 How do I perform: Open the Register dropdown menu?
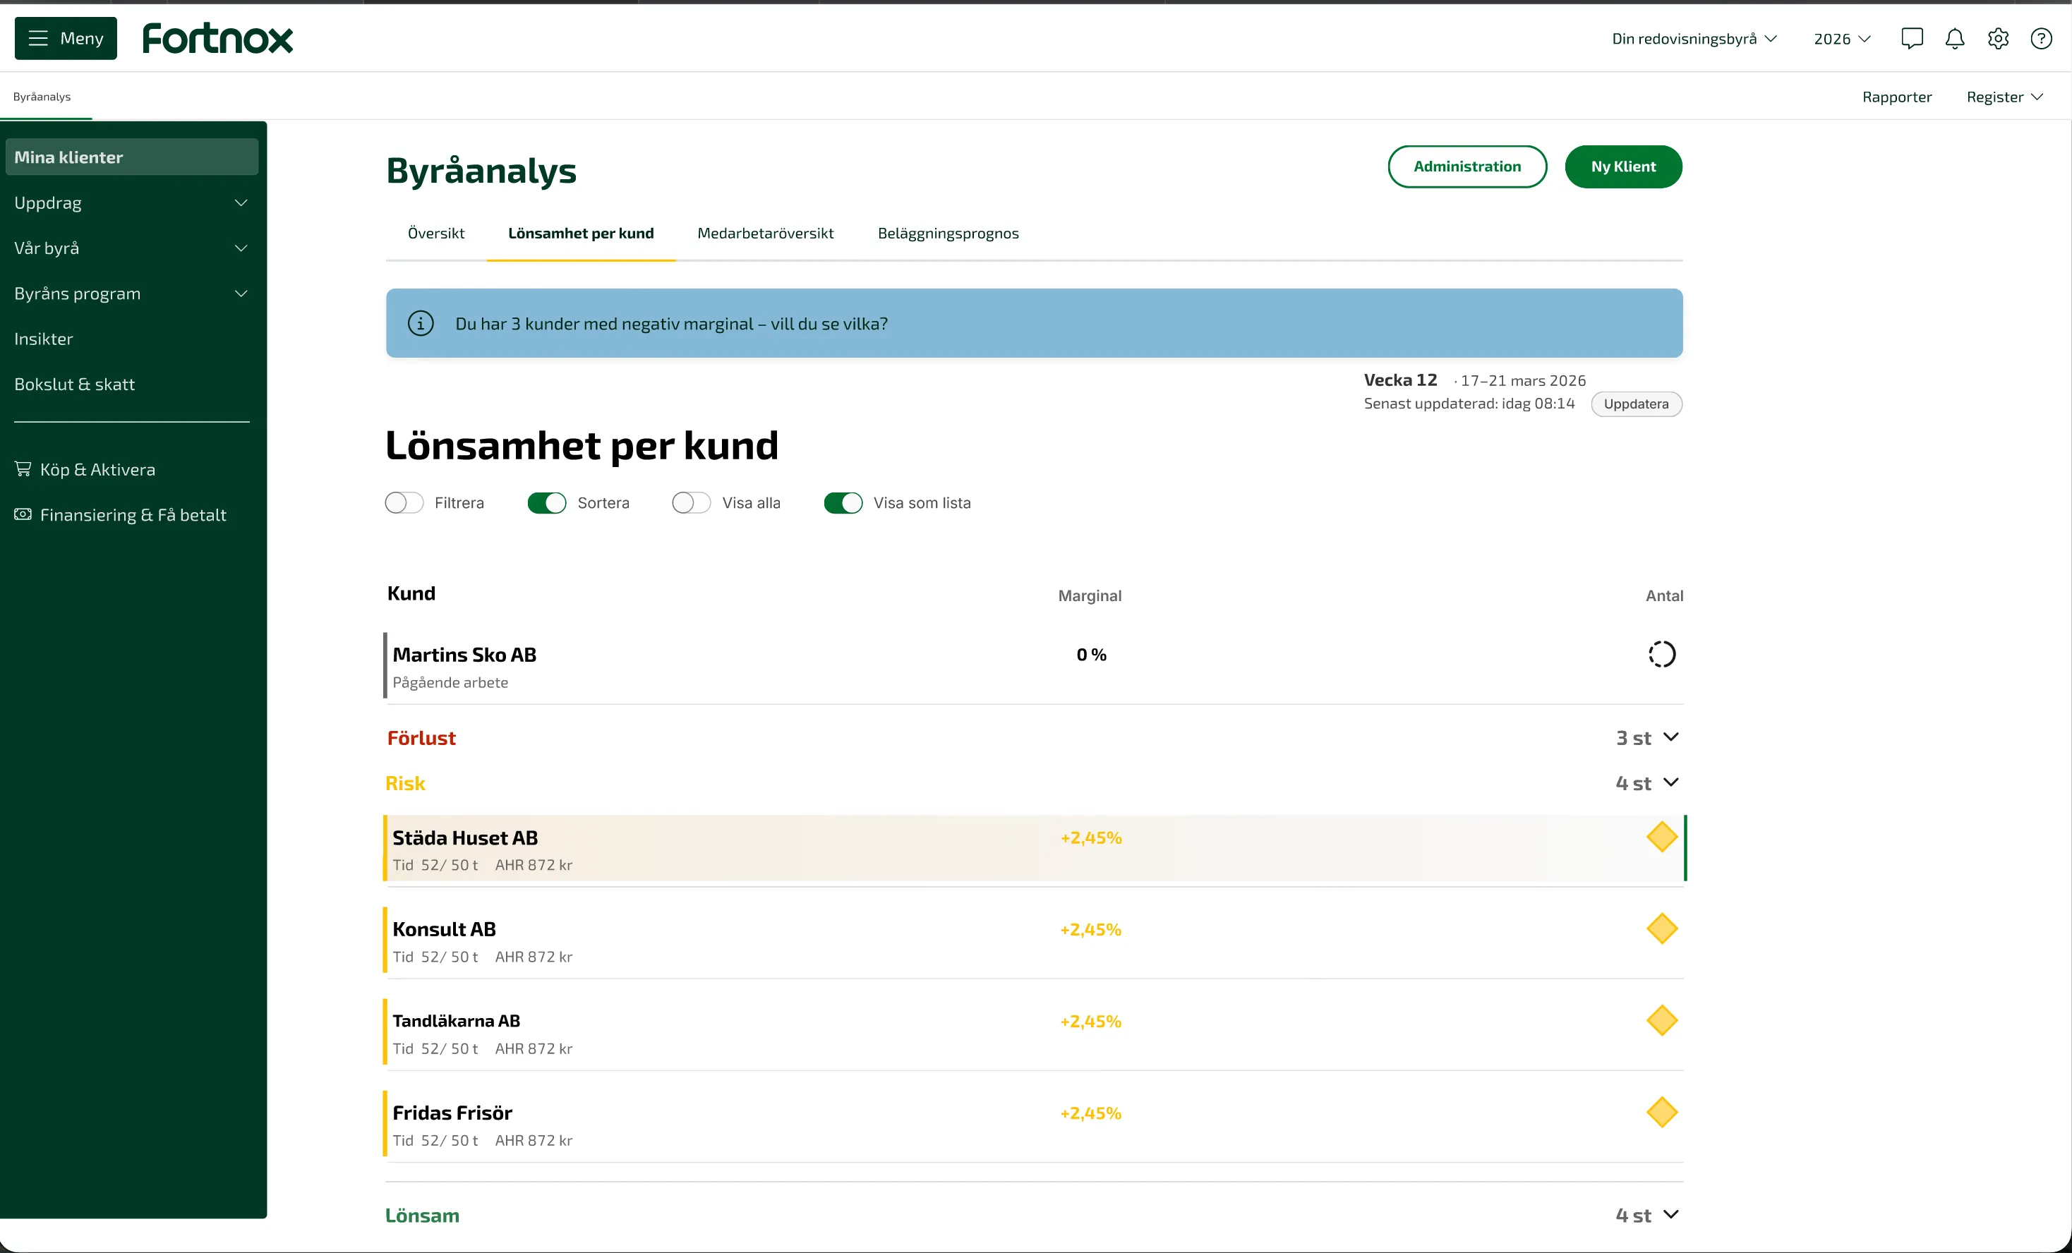(2005, 97)
